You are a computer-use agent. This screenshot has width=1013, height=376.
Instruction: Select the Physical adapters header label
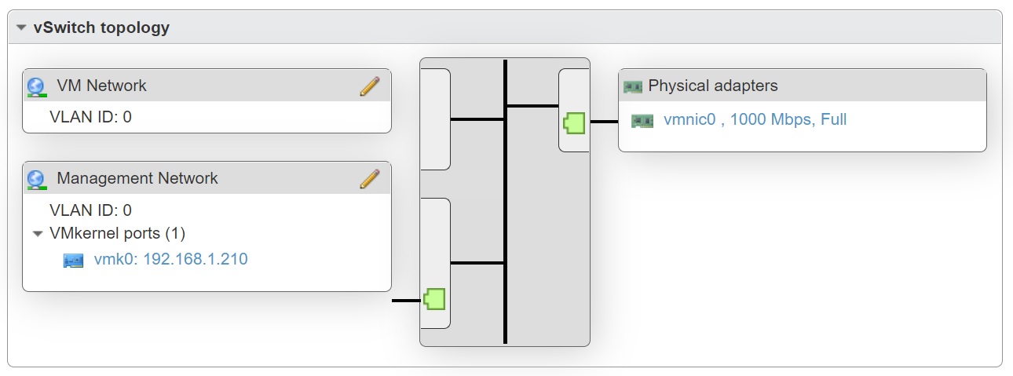pyautogui.click(x=713, y=86)
